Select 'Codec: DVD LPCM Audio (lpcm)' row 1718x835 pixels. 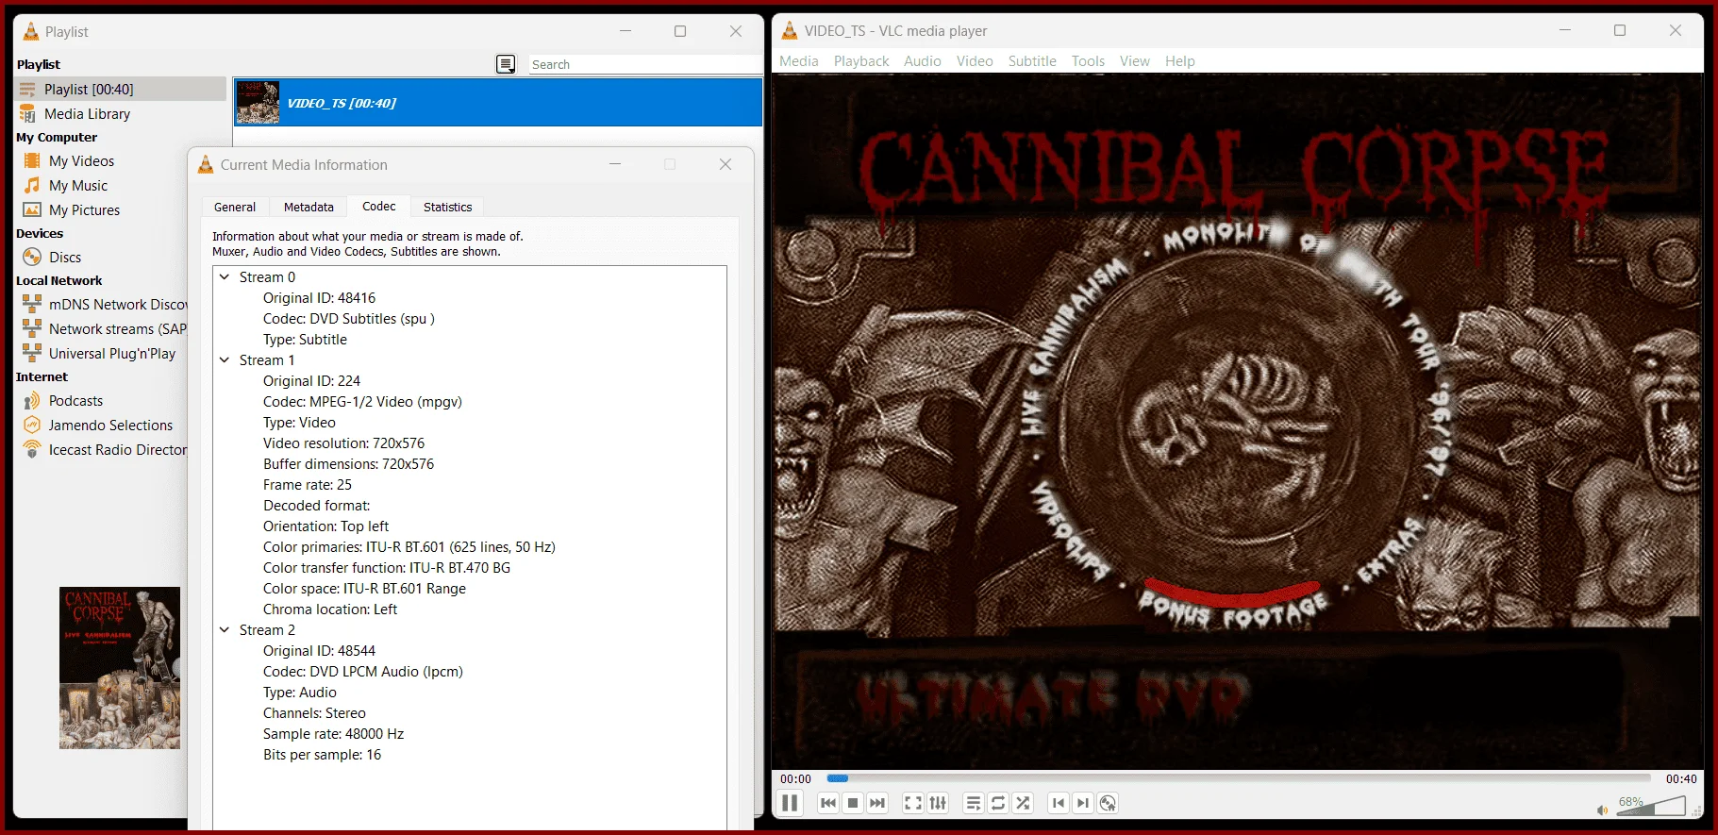[x=363, y=671]
